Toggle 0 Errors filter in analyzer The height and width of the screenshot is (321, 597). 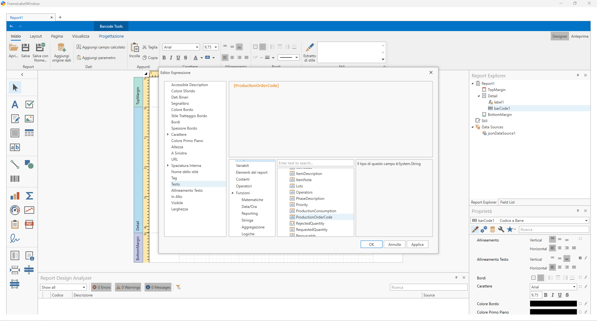coord(102,287)
